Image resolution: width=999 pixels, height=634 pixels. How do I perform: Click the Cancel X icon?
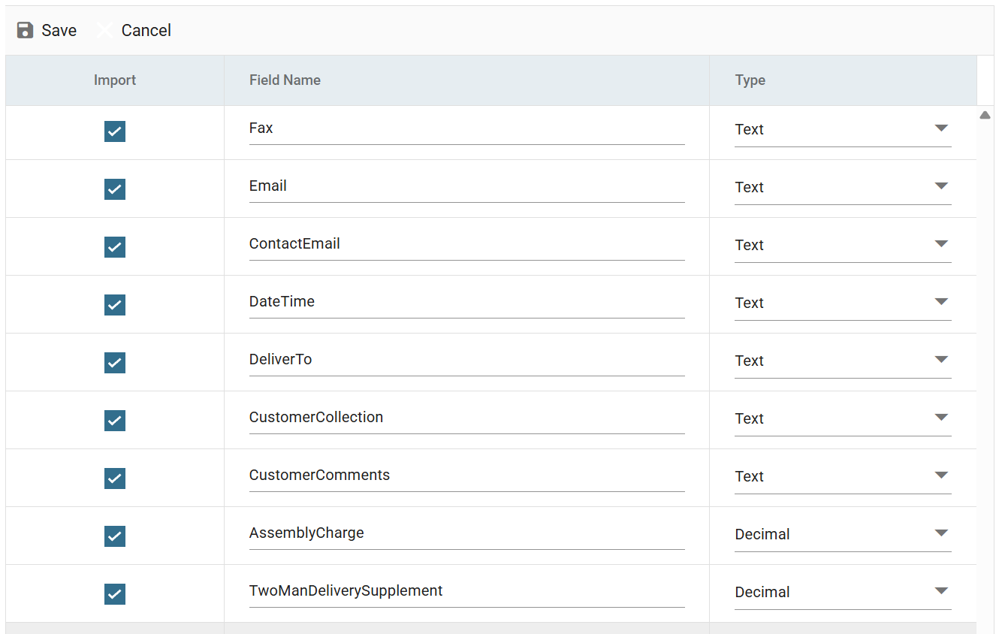[105, 30]
